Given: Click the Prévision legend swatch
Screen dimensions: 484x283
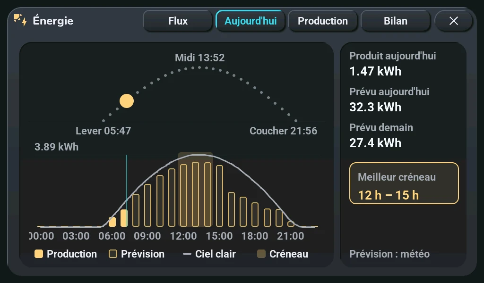Looking at the screenshot, I should (x=113, y=254).
